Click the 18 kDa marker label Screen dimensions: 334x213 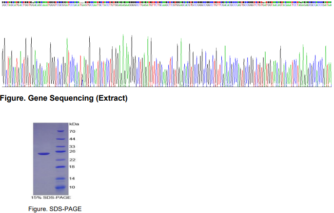[x=72, y=167]
